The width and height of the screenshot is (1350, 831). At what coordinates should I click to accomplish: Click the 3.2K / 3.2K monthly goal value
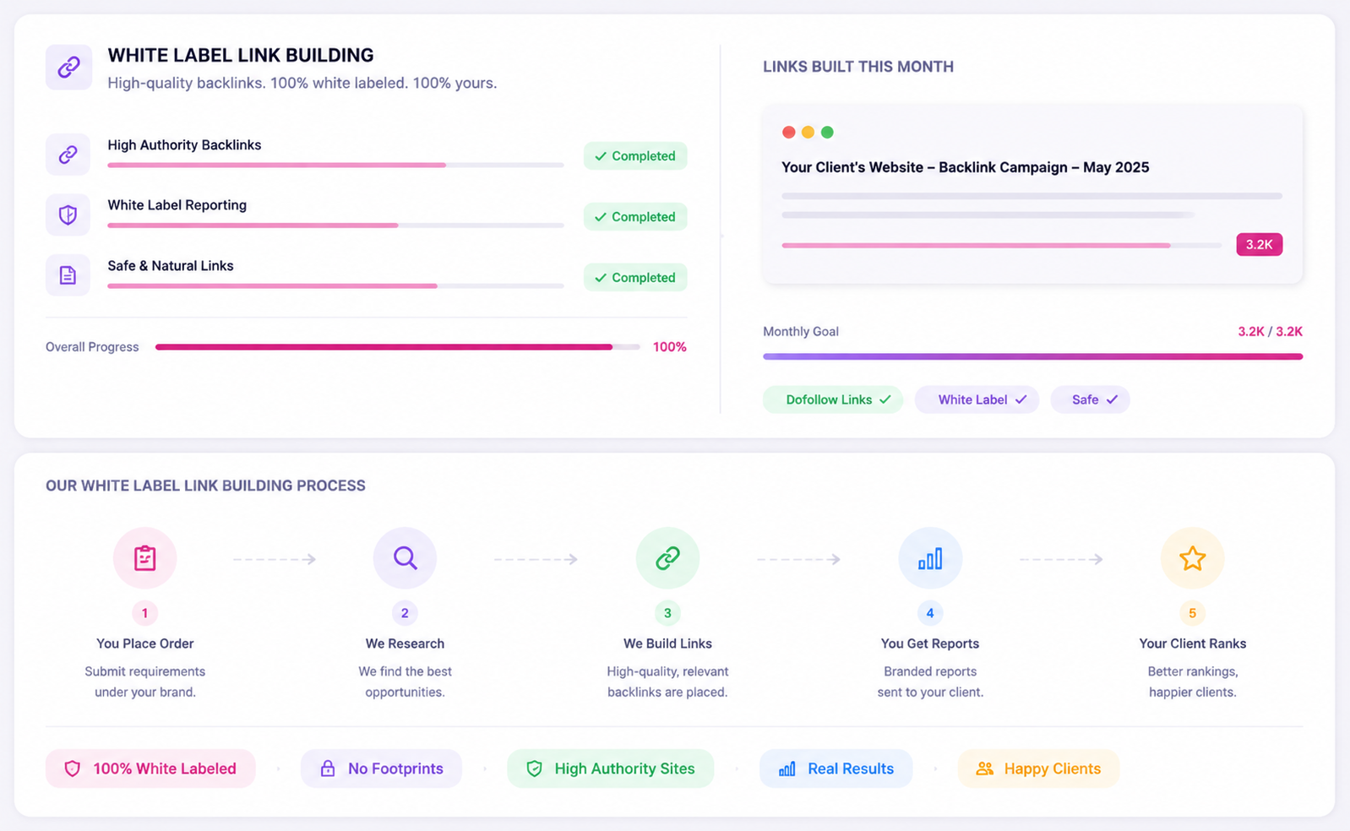pos(1271,332)
